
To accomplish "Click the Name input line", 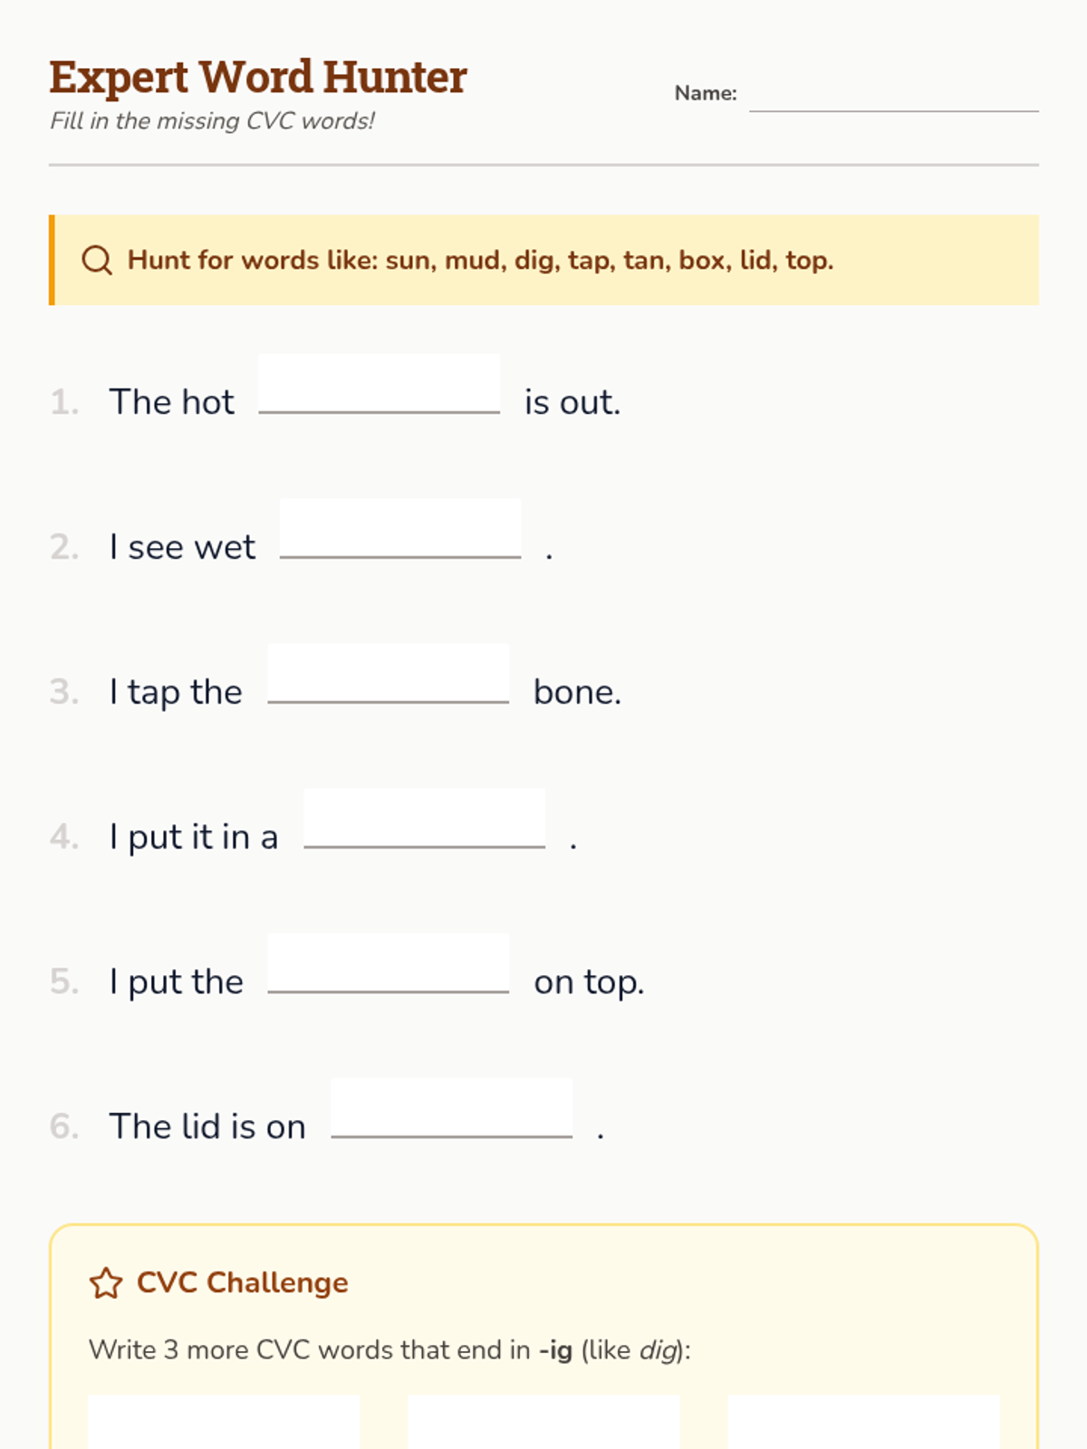I will click(893, 95).
